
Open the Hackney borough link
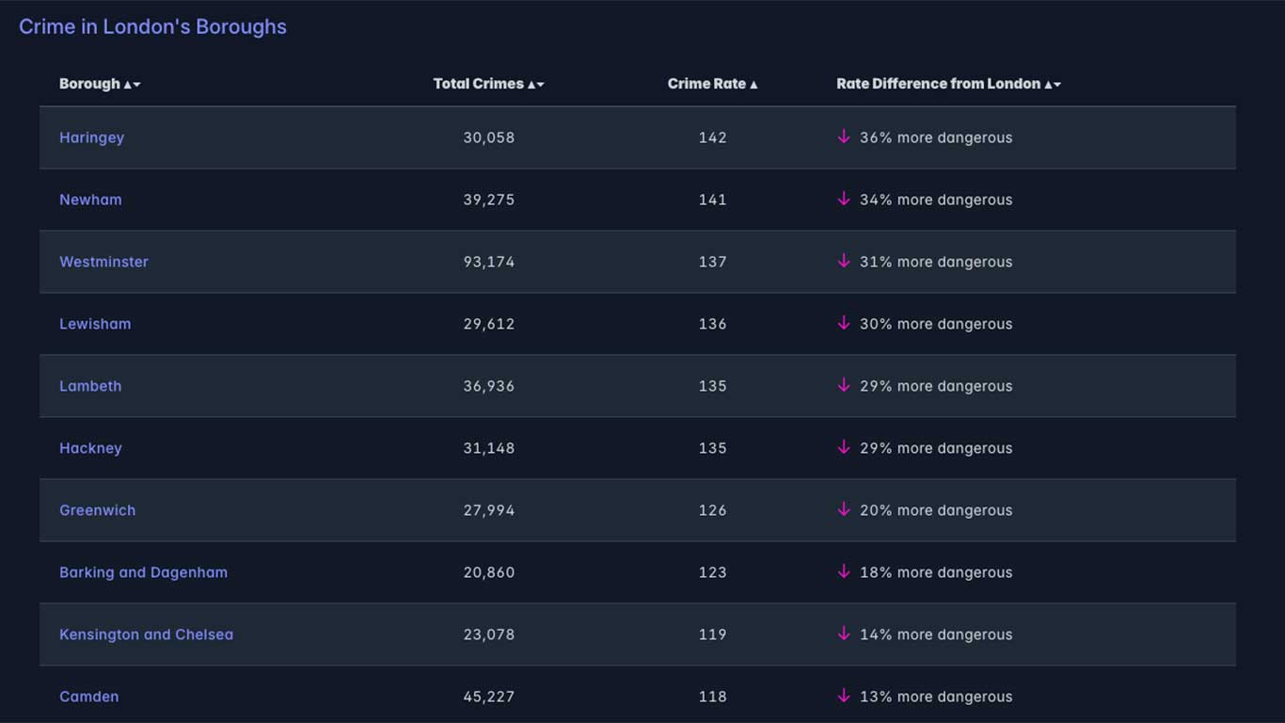[90, 448]
